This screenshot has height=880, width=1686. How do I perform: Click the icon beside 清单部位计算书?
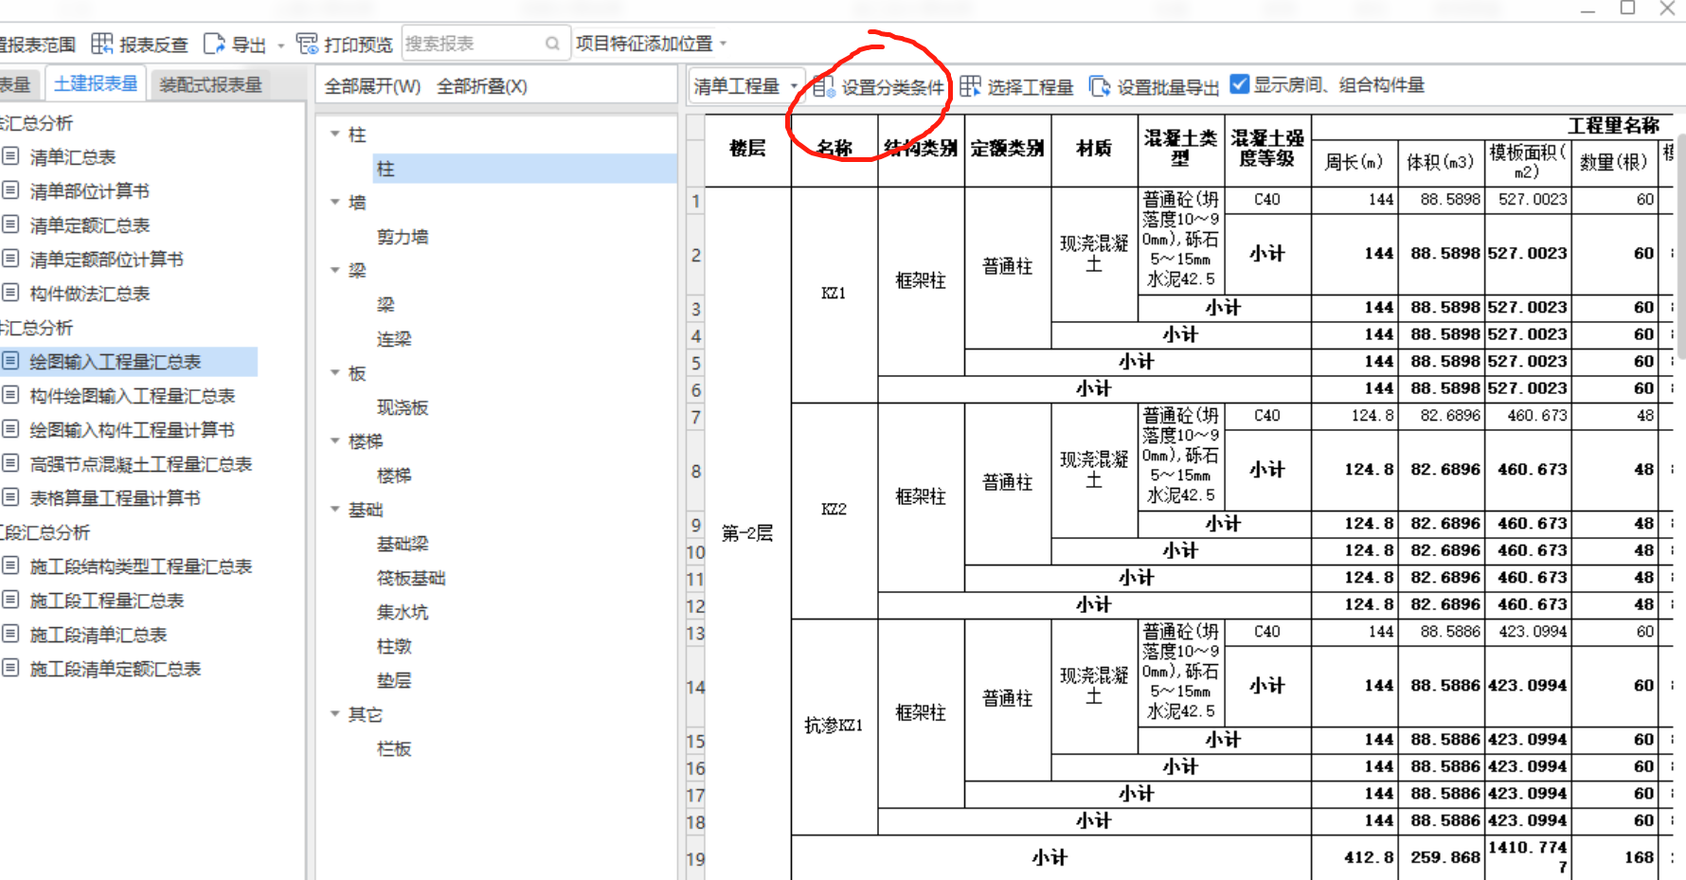click(10, 190)
